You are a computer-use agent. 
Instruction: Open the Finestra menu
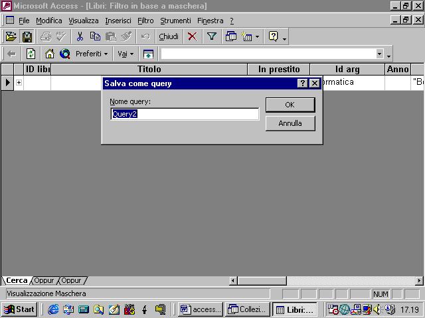[x=211, y=21]
